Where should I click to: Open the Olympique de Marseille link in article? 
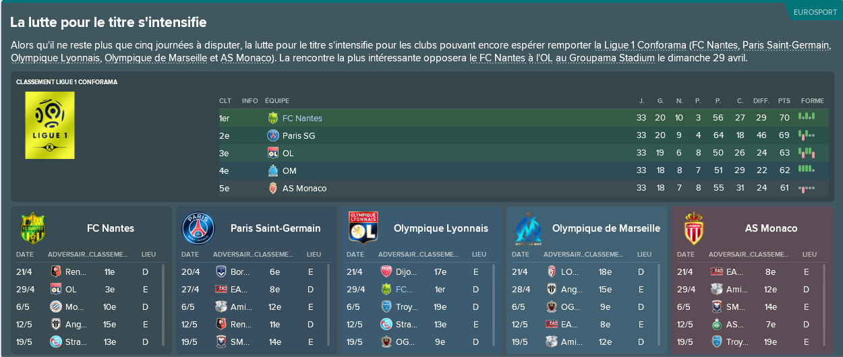(156, 58)
